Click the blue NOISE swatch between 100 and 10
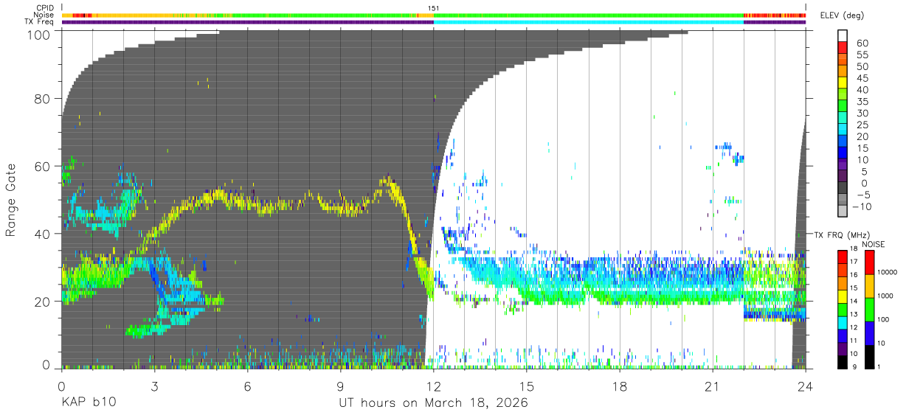The height and width of the screenshot is (418, 906). pyautogui.click(x=870, y=332)
